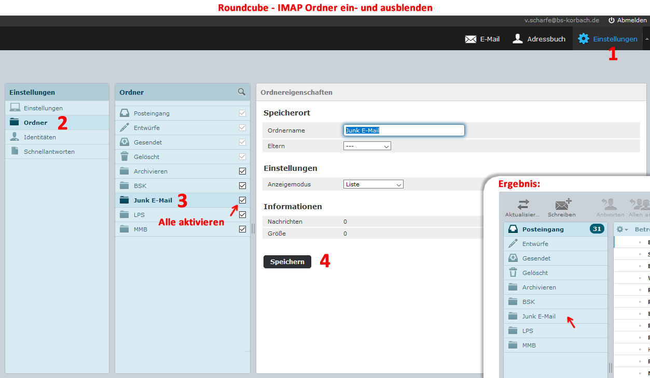Click the Speichern button
The height and width of the screenshot is (378, 650).
click(x=287, y=262)
